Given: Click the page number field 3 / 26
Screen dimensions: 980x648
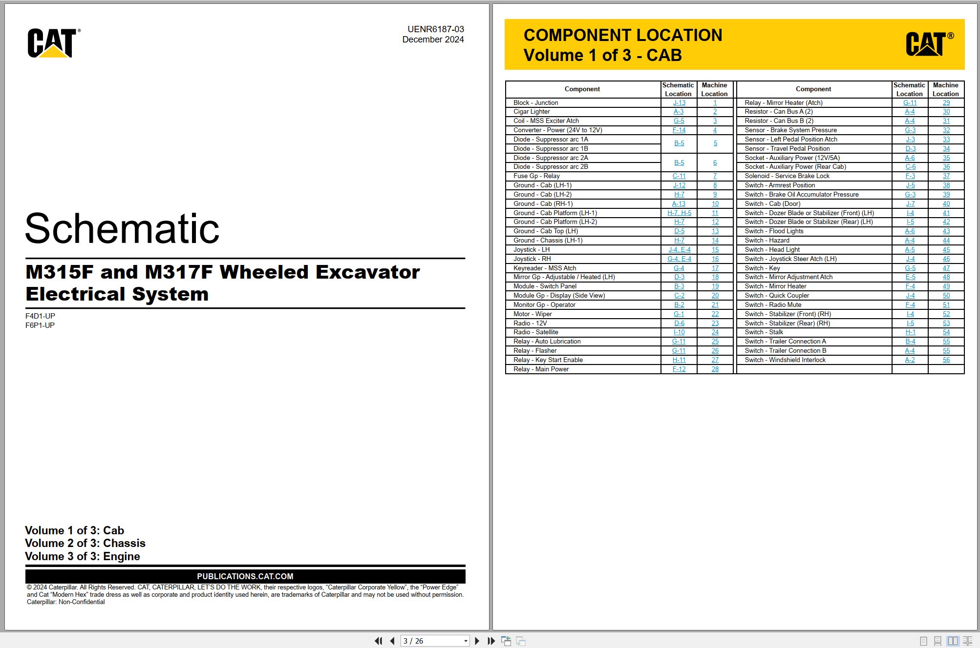Looking at the screenshot, I should click(x=431, y=641).
